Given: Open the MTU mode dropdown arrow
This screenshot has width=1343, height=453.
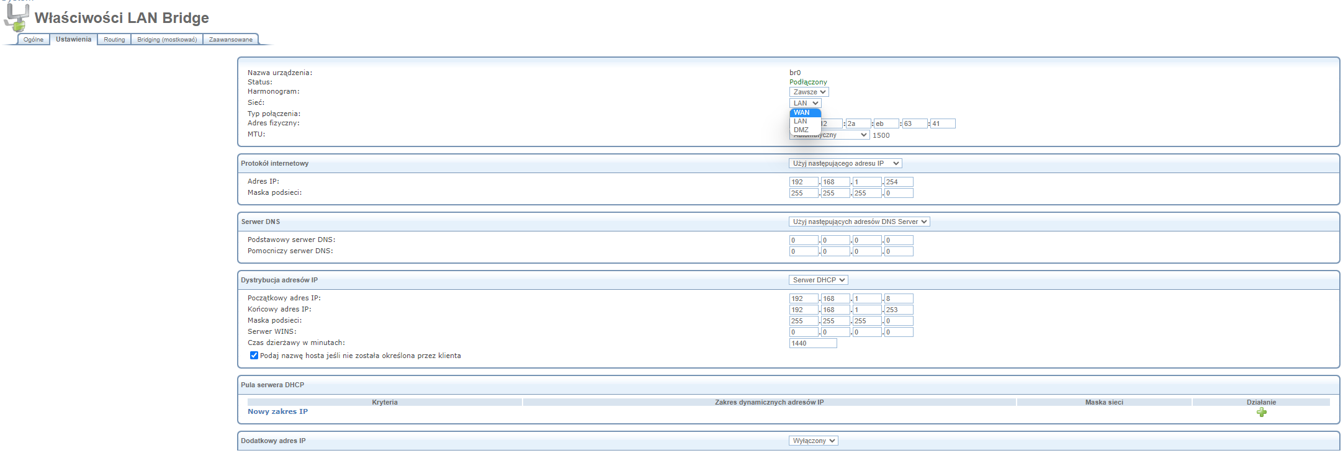Looking at the screenshot, I should coord(863,135).
